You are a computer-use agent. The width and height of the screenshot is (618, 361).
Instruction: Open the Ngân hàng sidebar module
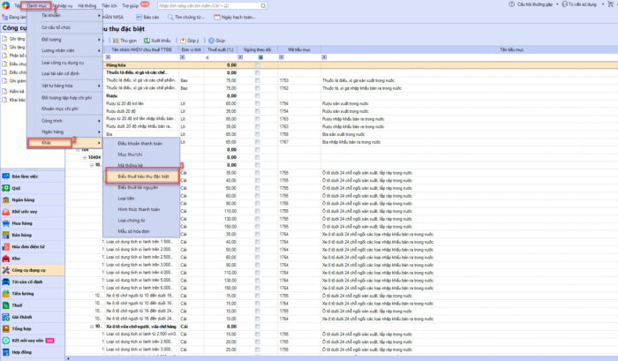pos(23,199)
